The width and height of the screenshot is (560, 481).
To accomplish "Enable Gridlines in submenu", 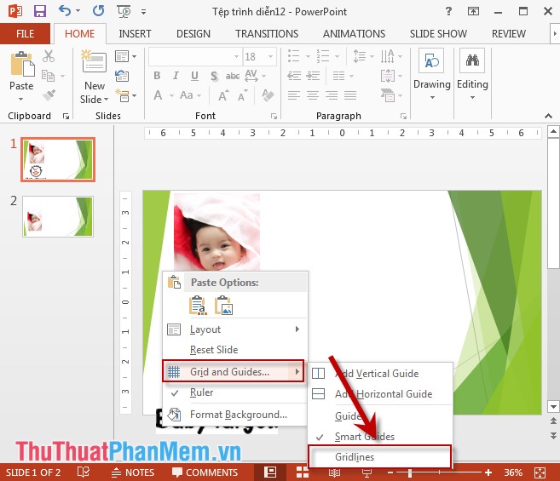I will tap(380, 456).
